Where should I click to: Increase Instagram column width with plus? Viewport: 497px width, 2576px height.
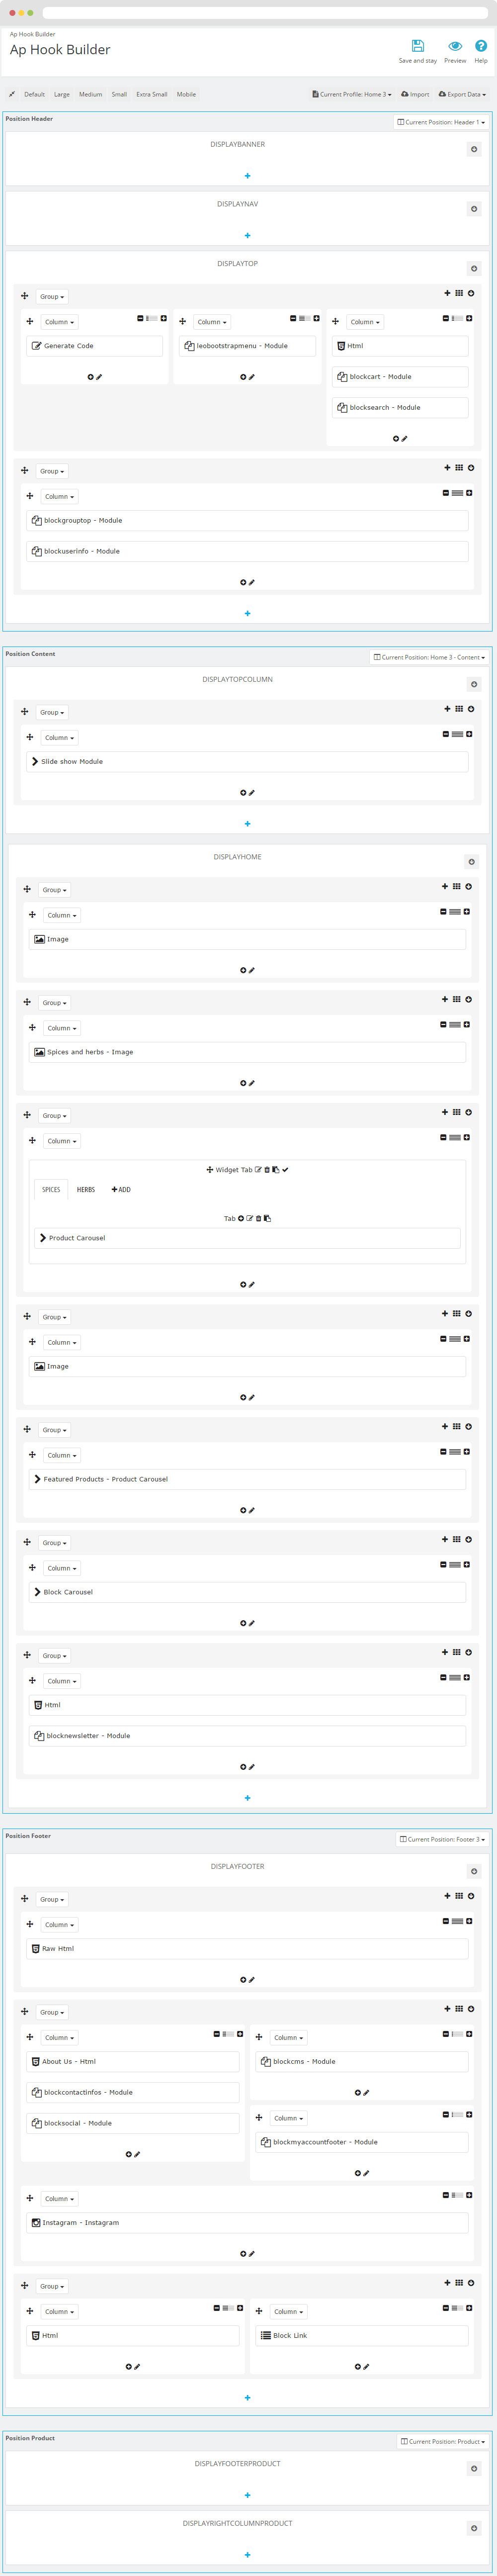click(x=469, y=2195)
